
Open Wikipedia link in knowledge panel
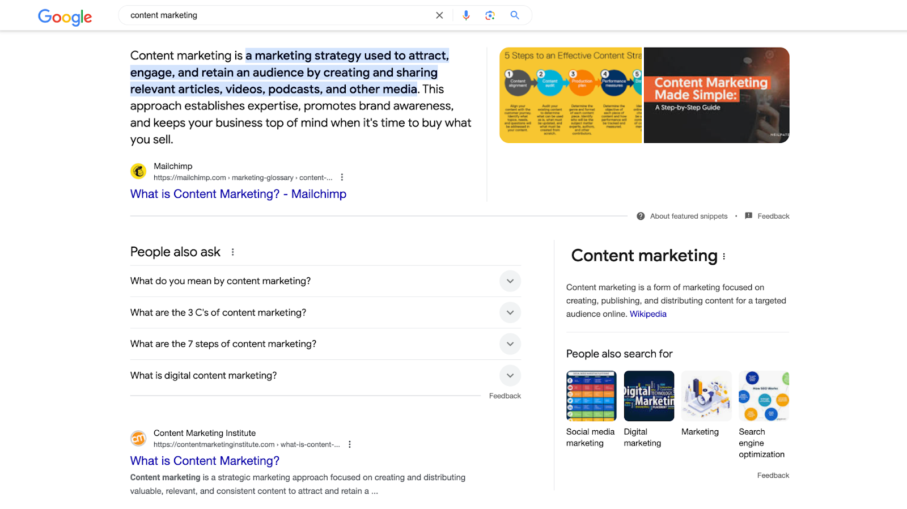point(648,314)
